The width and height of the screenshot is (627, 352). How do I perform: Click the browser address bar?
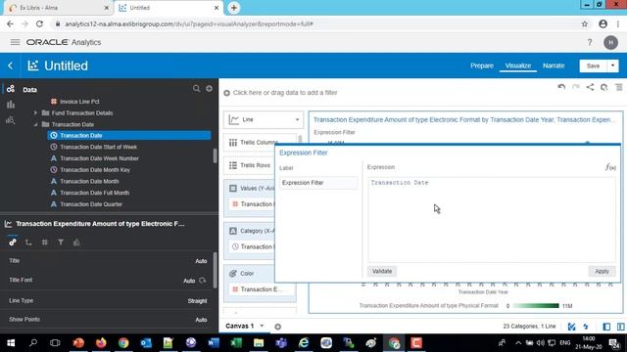(315, 23)
